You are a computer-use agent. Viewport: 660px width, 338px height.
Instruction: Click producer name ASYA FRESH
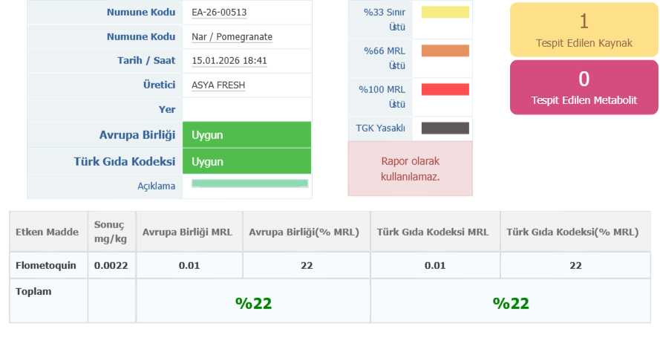pos(218,85)
